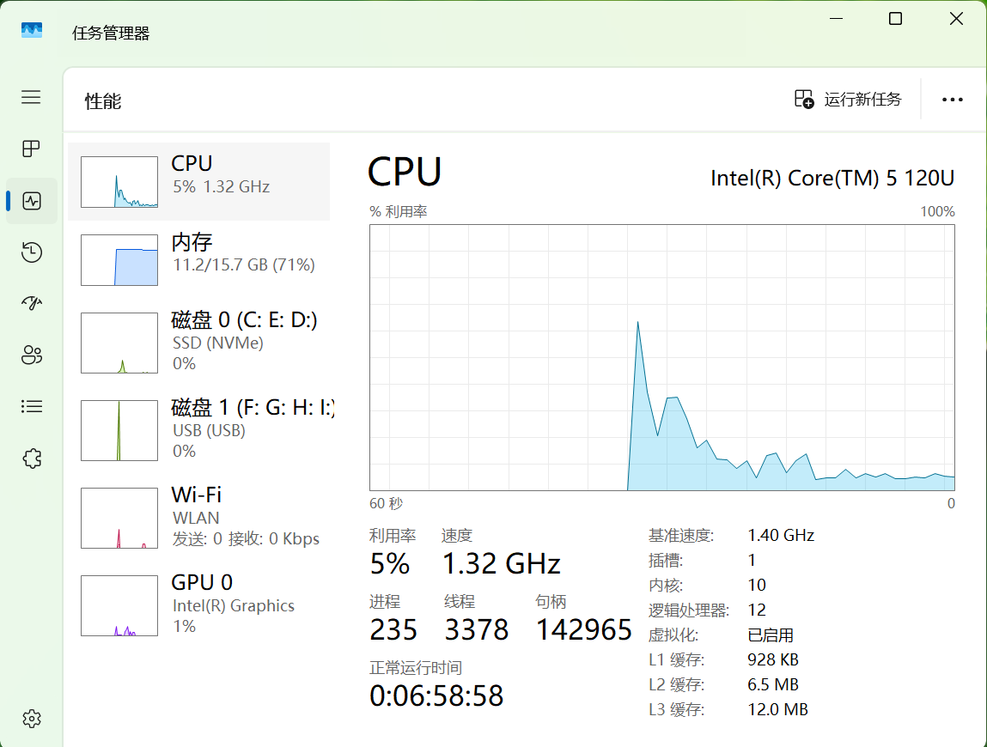The width and height of the screenshot is (987, 747).
Task: Click the memory usage thumbnail graph
Action: pyautogui.click(x=119, y=260)
